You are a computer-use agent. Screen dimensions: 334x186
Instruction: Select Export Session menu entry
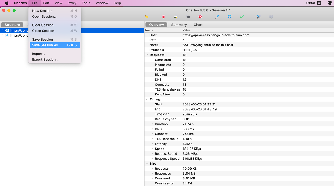coord(45,60)
